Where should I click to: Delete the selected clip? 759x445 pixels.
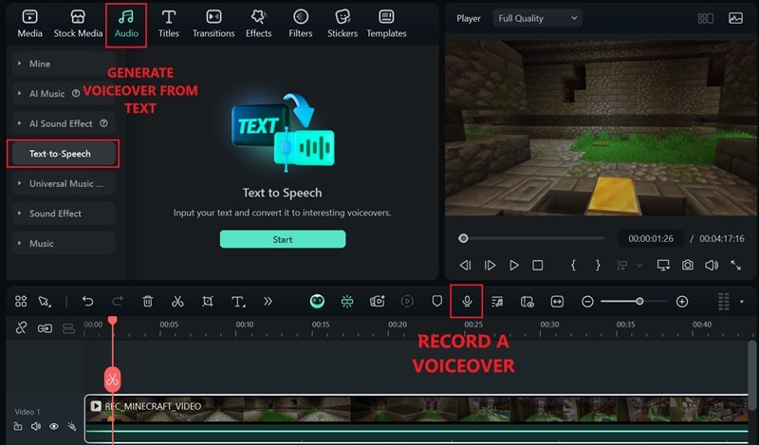click(148, 302)
